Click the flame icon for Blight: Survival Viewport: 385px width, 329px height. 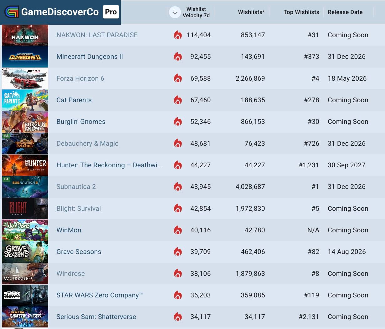[x=178, y=209]
